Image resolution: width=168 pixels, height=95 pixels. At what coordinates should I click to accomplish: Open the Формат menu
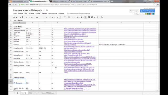point(38,13)
